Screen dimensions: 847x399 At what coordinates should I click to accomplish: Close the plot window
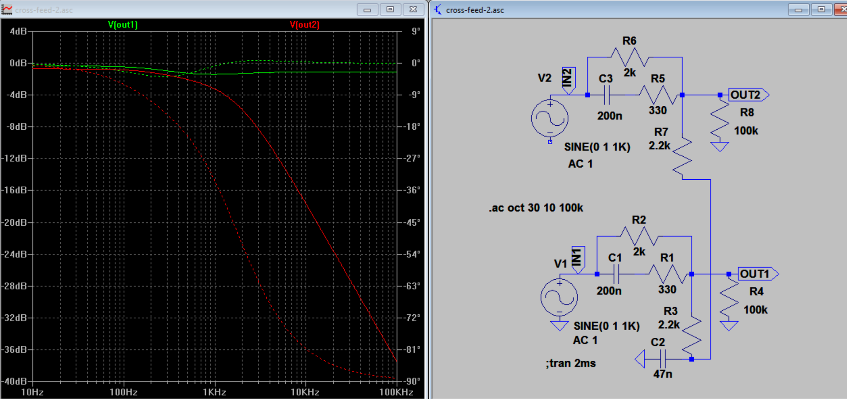point(413,9)
